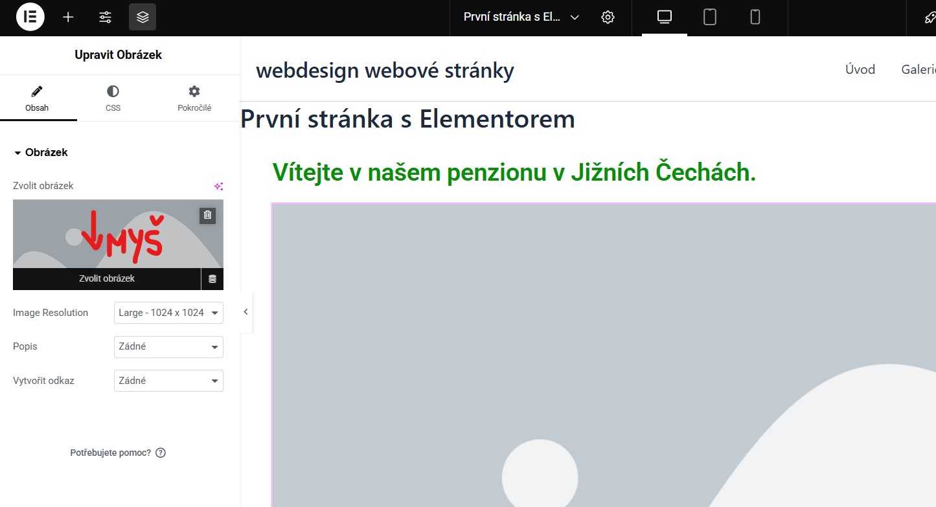Delete the chosen image with trash icon
The height and width of the screenshot is (507, 936).
207,215
